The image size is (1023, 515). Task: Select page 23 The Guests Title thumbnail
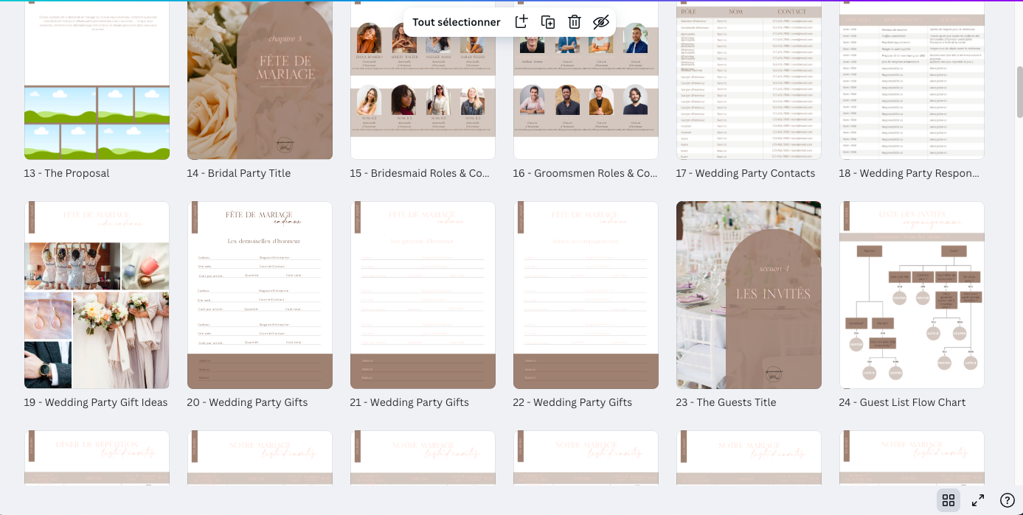(x=749, y=295)
